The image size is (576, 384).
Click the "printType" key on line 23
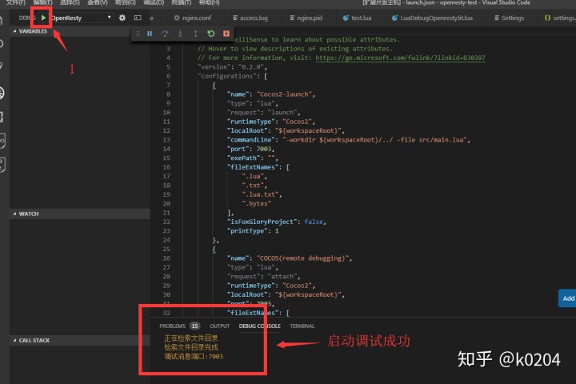tap(247, 230)
